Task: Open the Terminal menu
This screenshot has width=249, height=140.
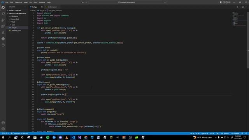Action: pos(42,2)
